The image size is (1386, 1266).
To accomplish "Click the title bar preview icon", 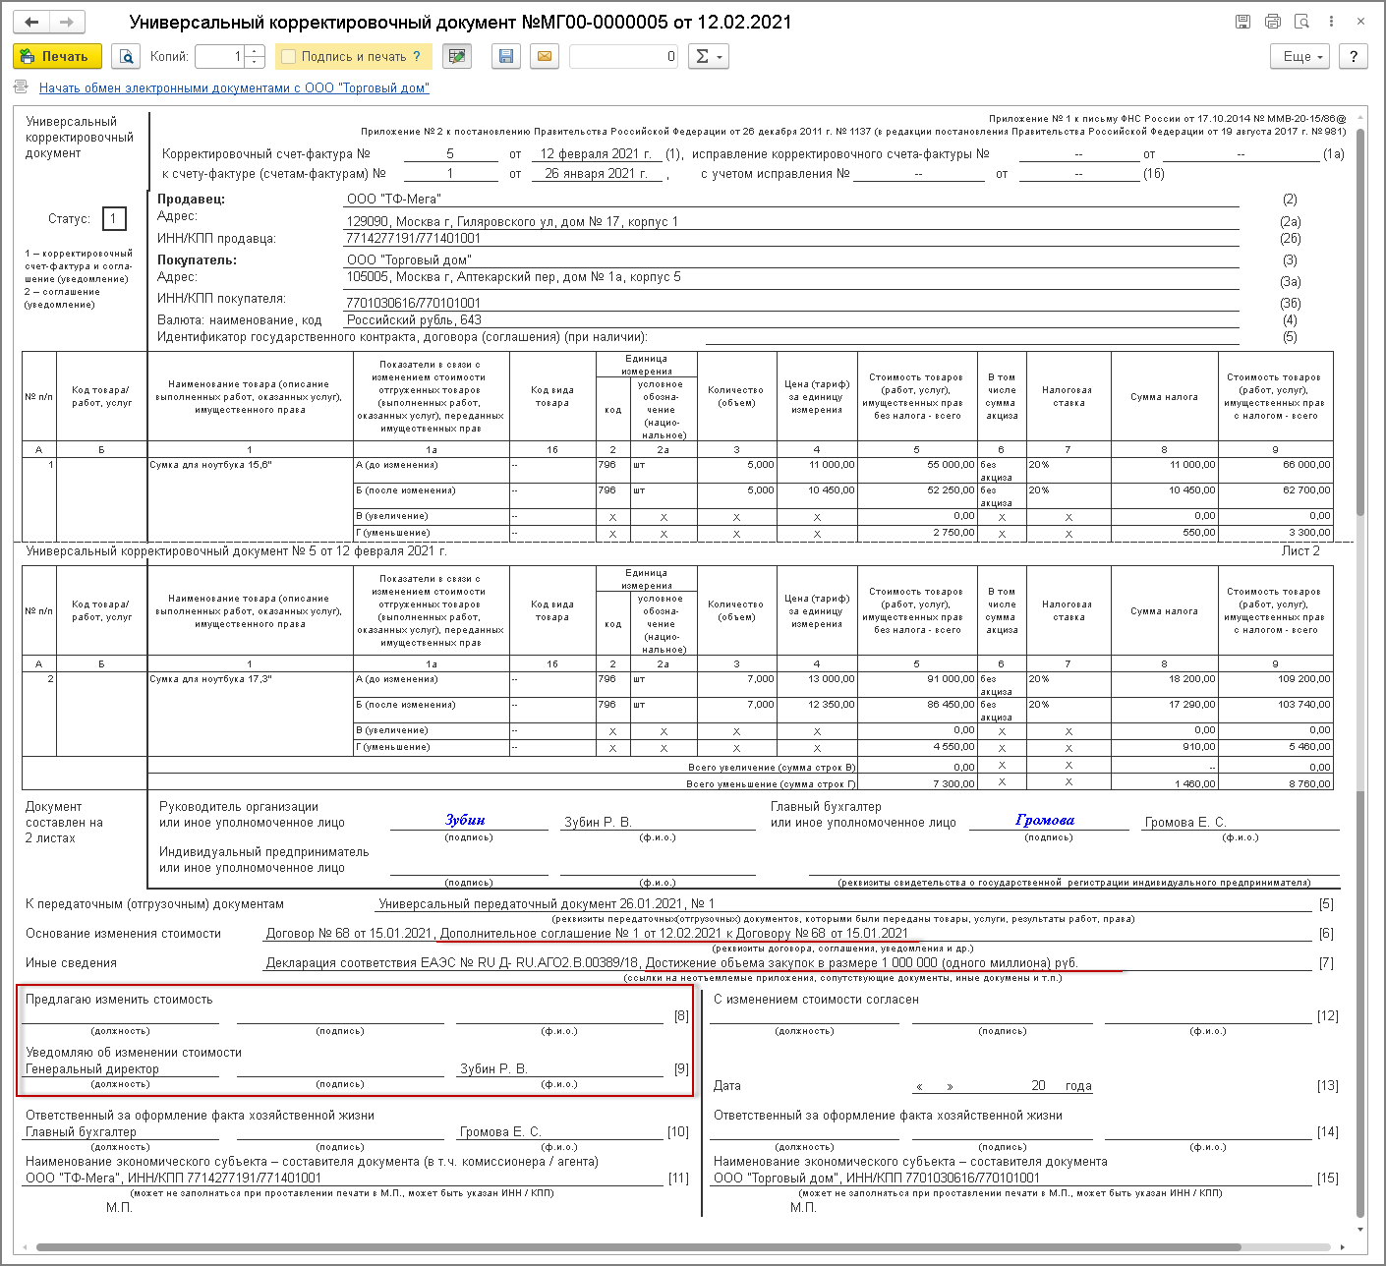I will (1302, 22).
